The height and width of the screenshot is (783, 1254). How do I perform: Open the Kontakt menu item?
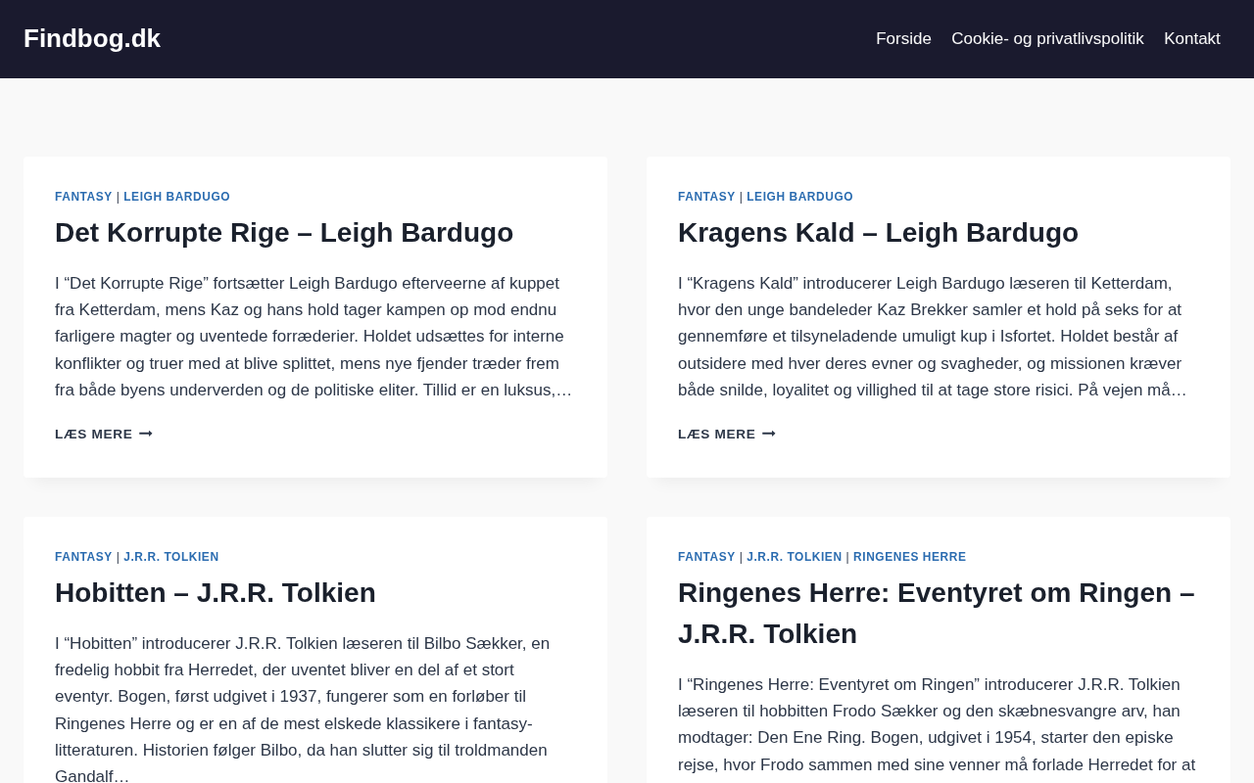(x=1191, y=39)
